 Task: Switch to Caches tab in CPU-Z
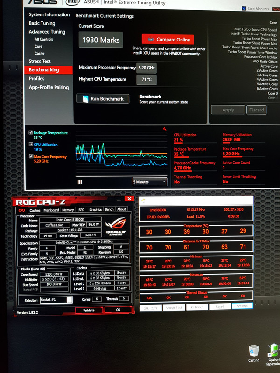(35, 210)
